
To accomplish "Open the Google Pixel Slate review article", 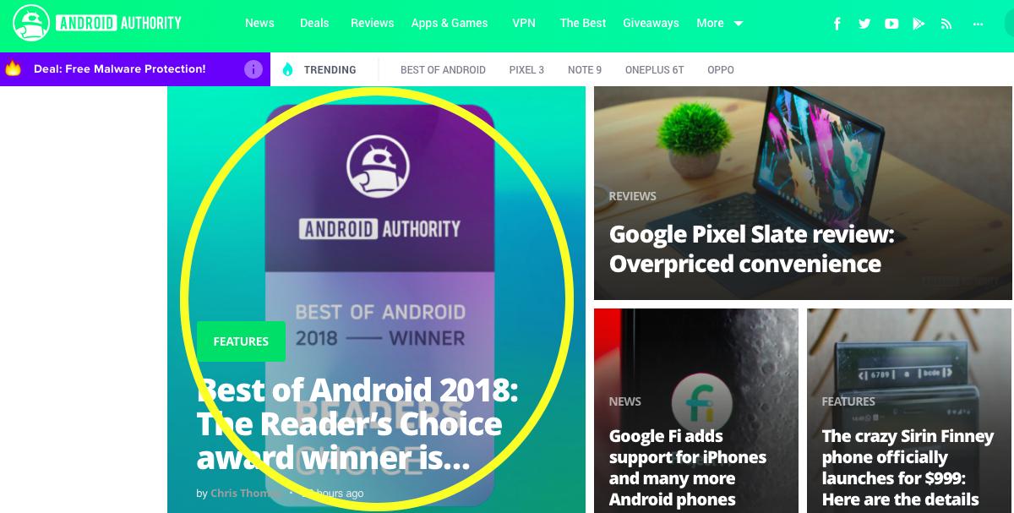I will point(751,248).
